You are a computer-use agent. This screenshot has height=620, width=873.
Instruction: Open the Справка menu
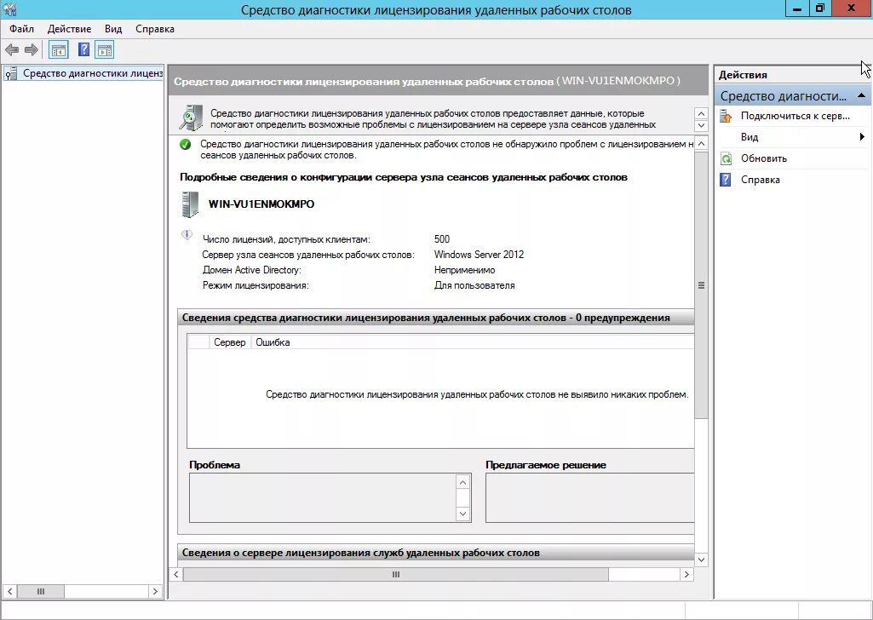[155, 29]
